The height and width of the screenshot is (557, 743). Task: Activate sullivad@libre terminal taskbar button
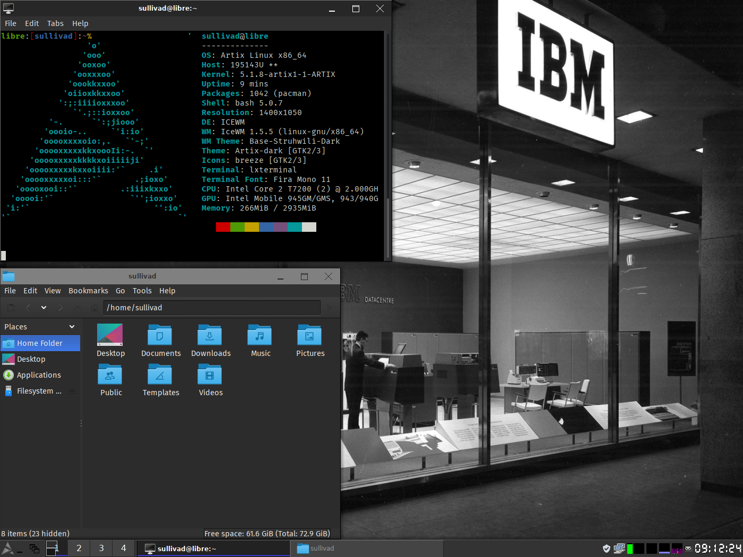213,549
